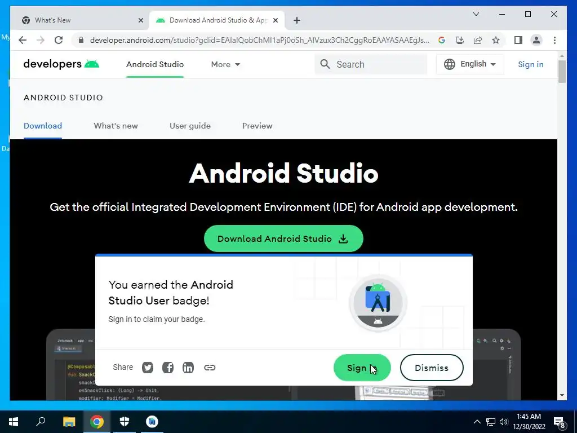The height and width of the screenshot is (433, 577).
Task: Open the notification center icon
Action: [560, 422]
